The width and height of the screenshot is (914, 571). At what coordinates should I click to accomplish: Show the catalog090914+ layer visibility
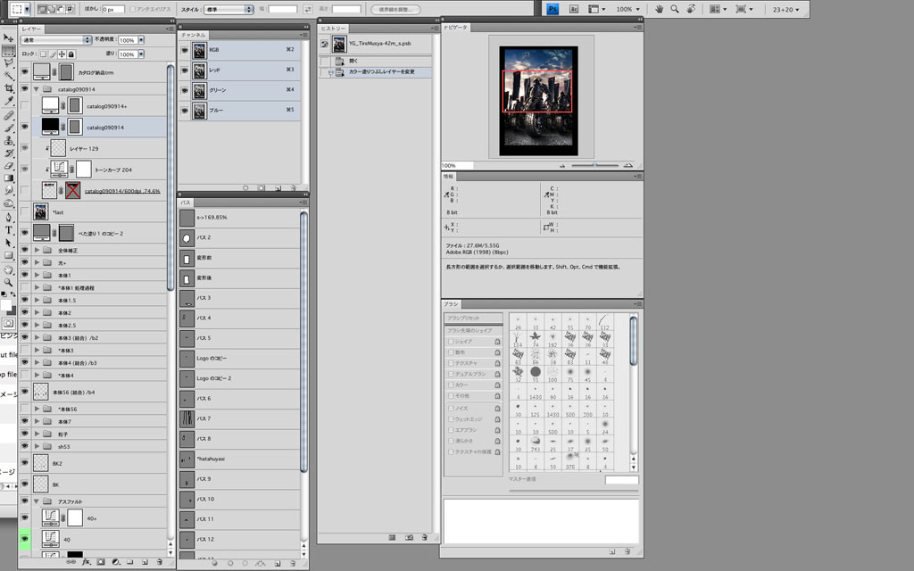(25, 106)
